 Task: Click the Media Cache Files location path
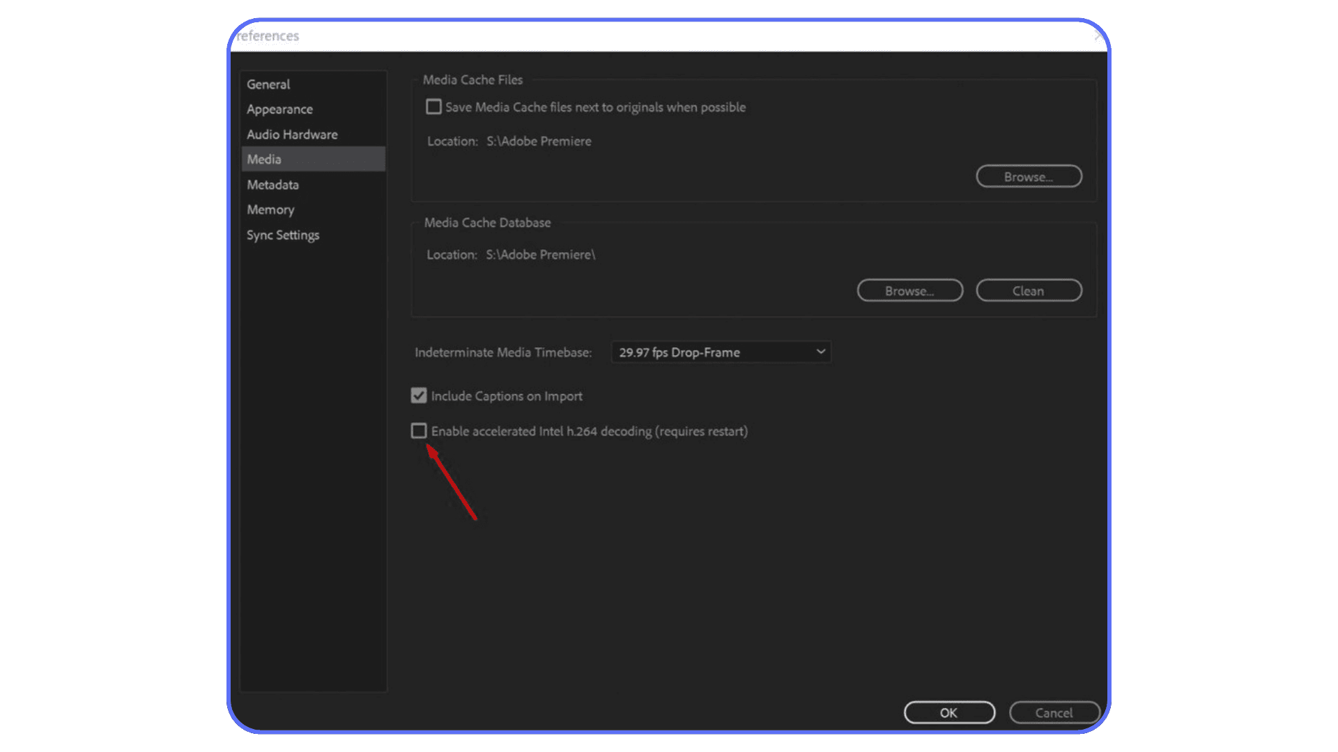tap(539, 141)
